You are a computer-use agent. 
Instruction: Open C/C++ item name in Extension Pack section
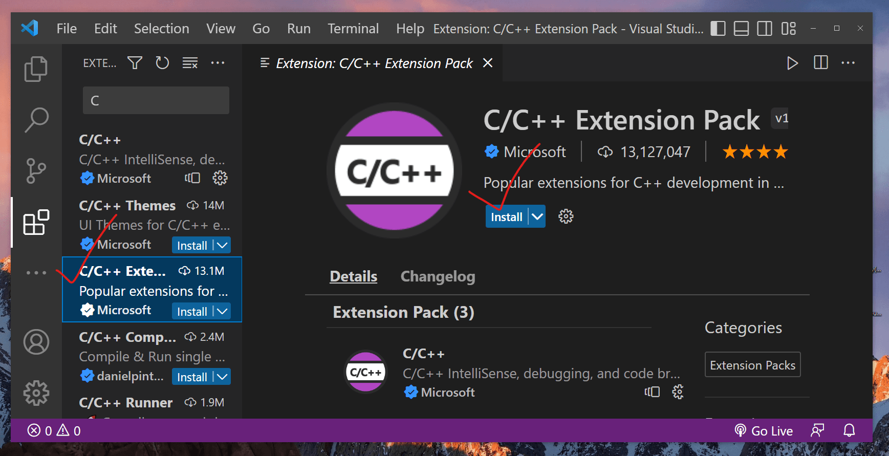tap(424, 354)
